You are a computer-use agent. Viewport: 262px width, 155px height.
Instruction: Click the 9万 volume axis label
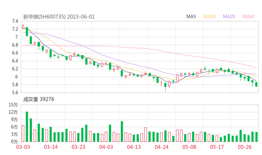point(15,119)
